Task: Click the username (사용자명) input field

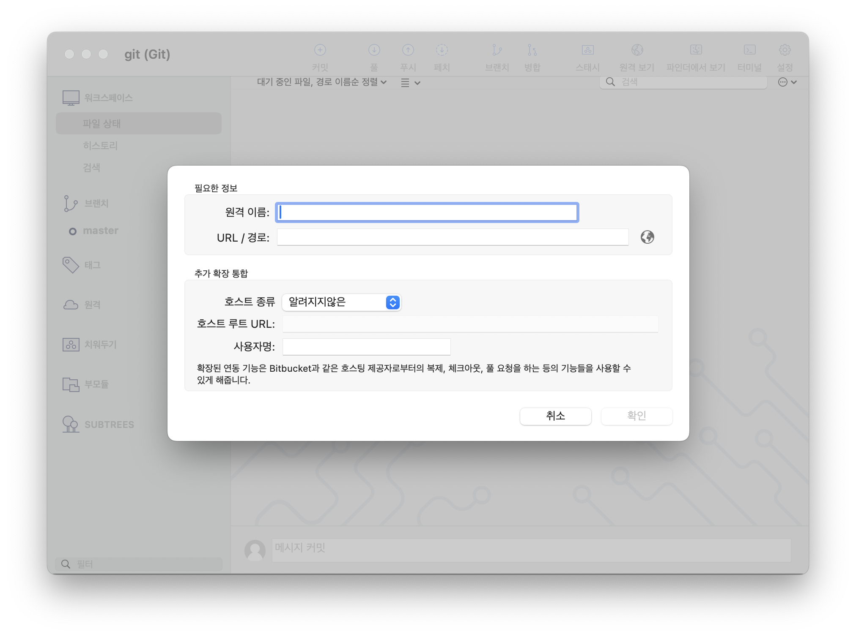Action: (x=366, y=347)
